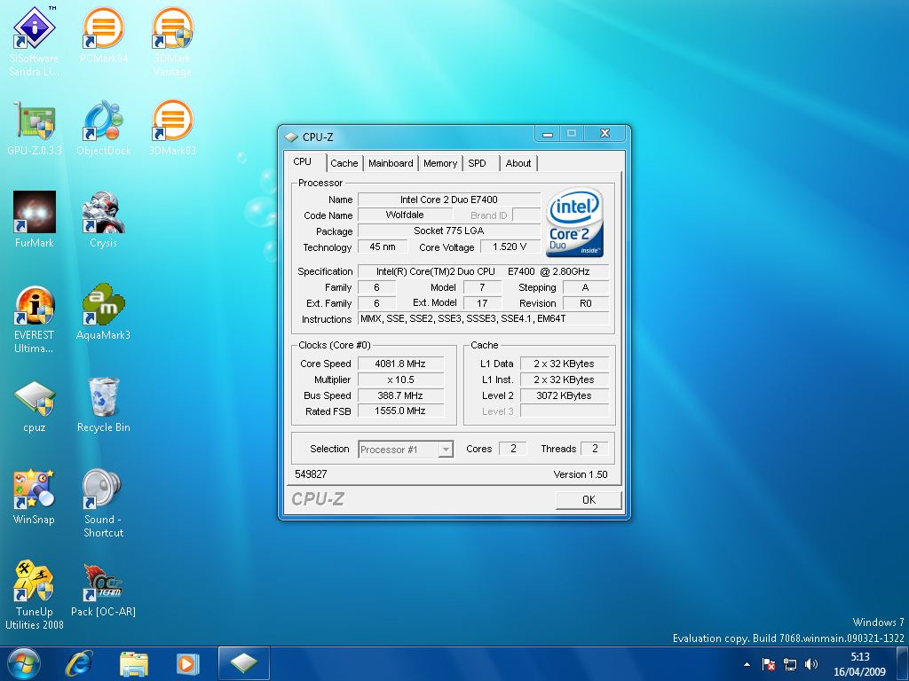Viewport: 909px width, 681px height.
Task: Open the Windows Start menu orb
Action: click(x=24, y=664)
